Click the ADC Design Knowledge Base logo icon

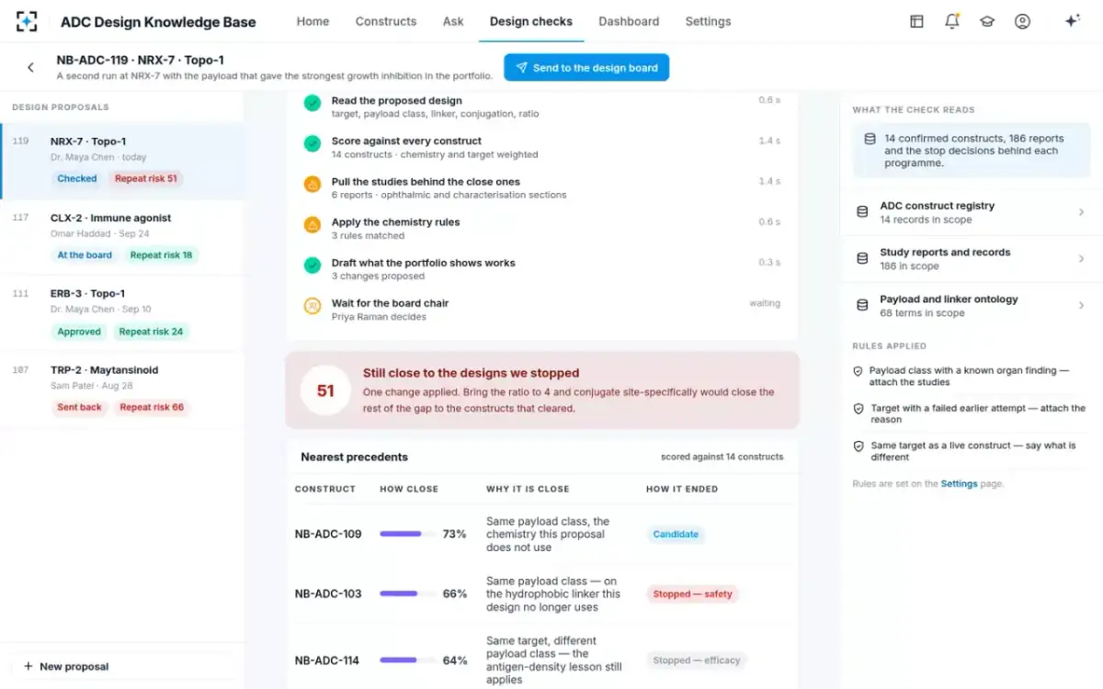point(28,21)
